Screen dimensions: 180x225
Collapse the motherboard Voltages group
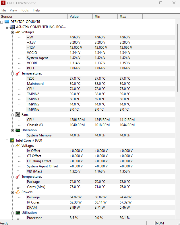coord(13,32)
